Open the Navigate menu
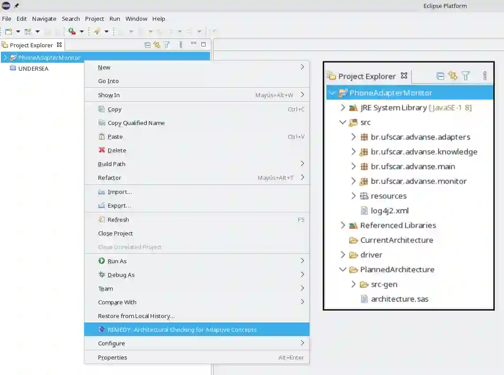 (x=44, y=19)
